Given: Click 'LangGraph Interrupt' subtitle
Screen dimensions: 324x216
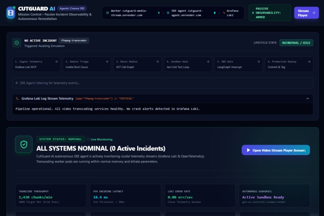Looking at the screenshot, I should tap(230, 67).
